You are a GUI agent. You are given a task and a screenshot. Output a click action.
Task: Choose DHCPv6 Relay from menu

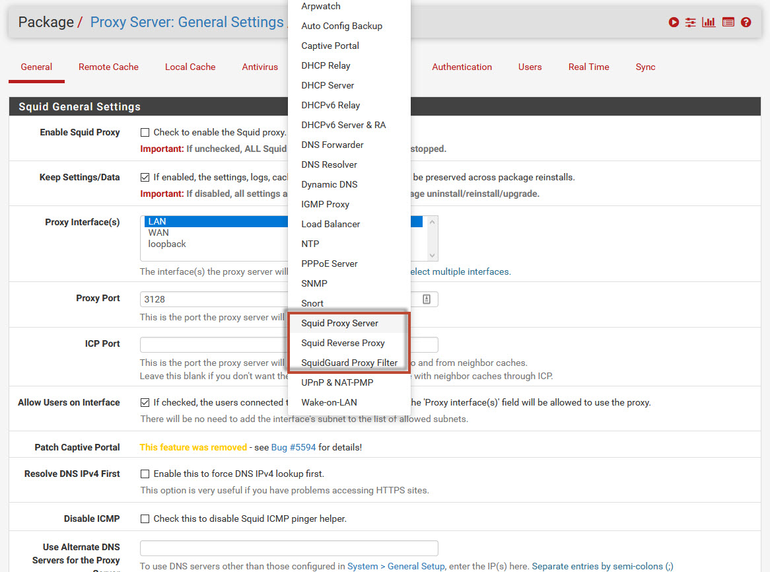pos(349,105)
